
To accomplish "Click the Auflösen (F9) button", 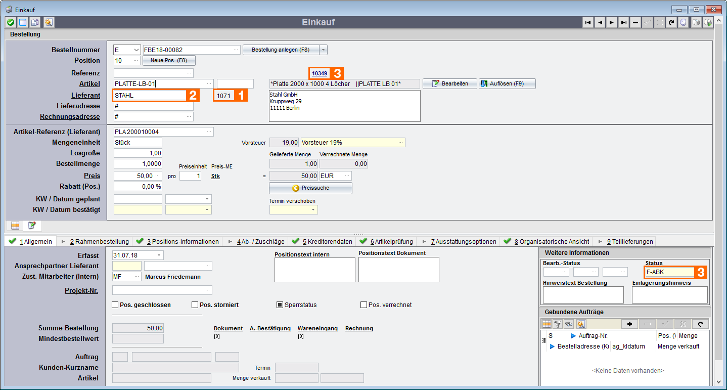I will click(x=507, y=83).
